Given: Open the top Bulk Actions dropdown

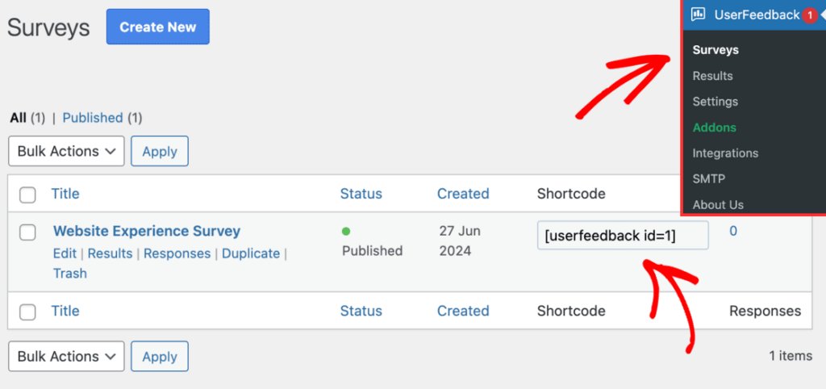Looking at the screenshot, I should (x=66, y=151).
